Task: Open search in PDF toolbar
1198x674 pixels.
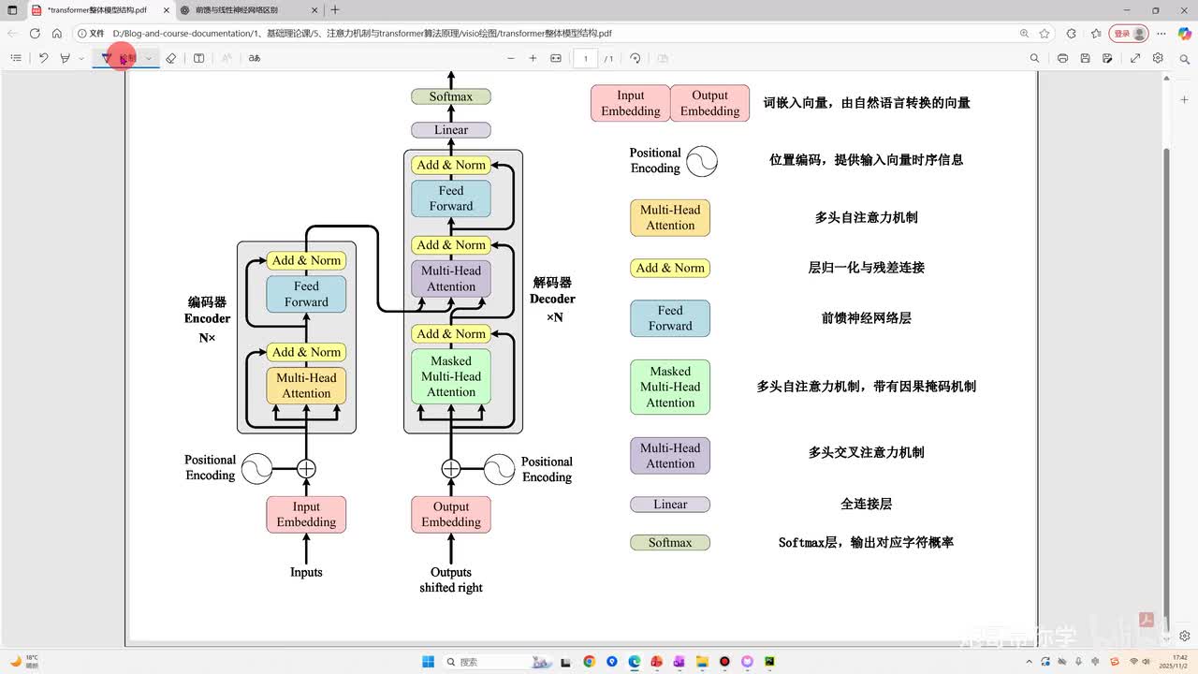Action: click(x=1034, y=58)
